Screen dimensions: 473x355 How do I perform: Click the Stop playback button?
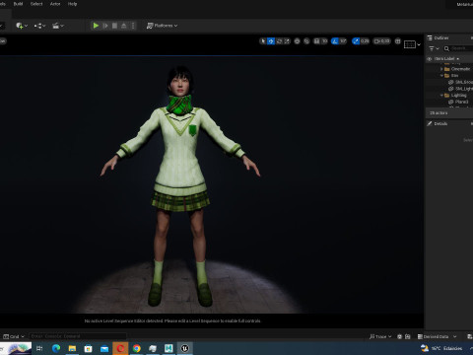coord(114,26)
